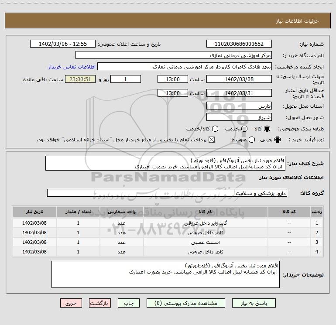Click the date cell in row 1
The height and width of the screenshot is (325, 336).
[x=34, y=223]
